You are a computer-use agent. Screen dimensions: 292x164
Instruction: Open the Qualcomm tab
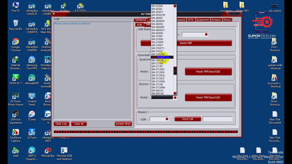pyautogui.click(x=203, y=20)
